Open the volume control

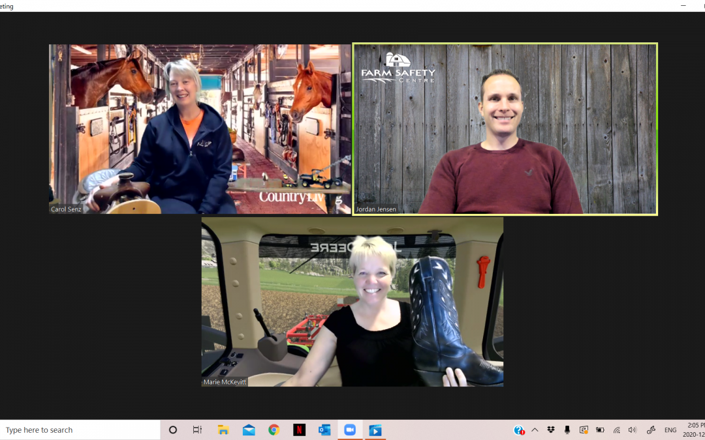[x=632, y=430]
